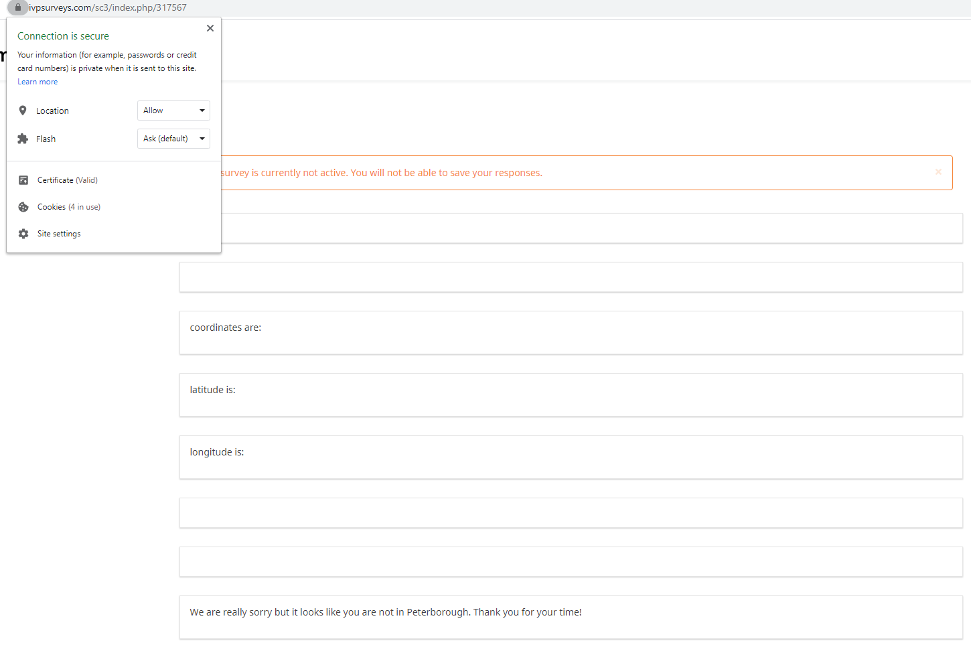Click the Cookies icon
Screen dimensions: 971x647
(23, 207)
